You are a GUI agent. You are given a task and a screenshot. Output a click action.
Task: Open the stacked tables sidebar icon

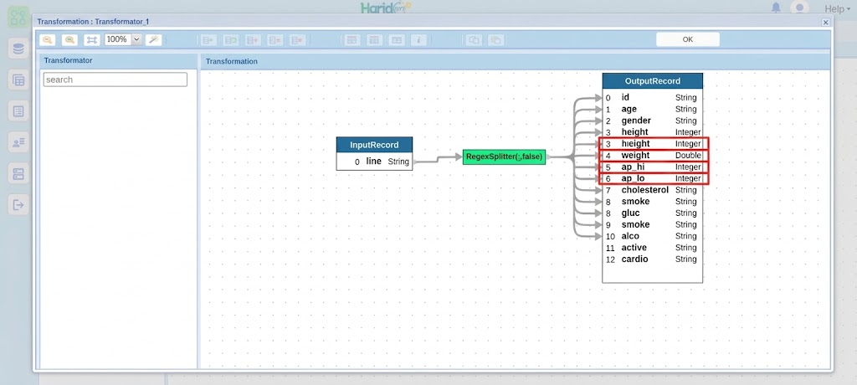pyautogui.click(x=18, y=80)
